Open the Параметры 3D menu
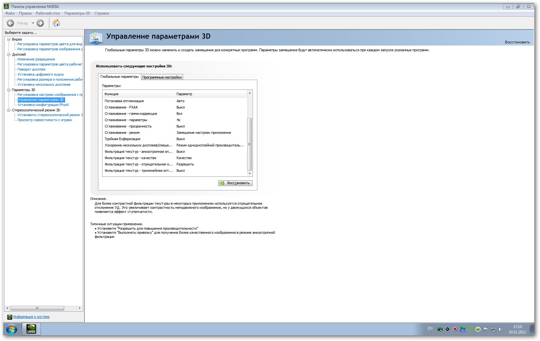Screen dimensions: 540x341 click(x=77, y=13)
